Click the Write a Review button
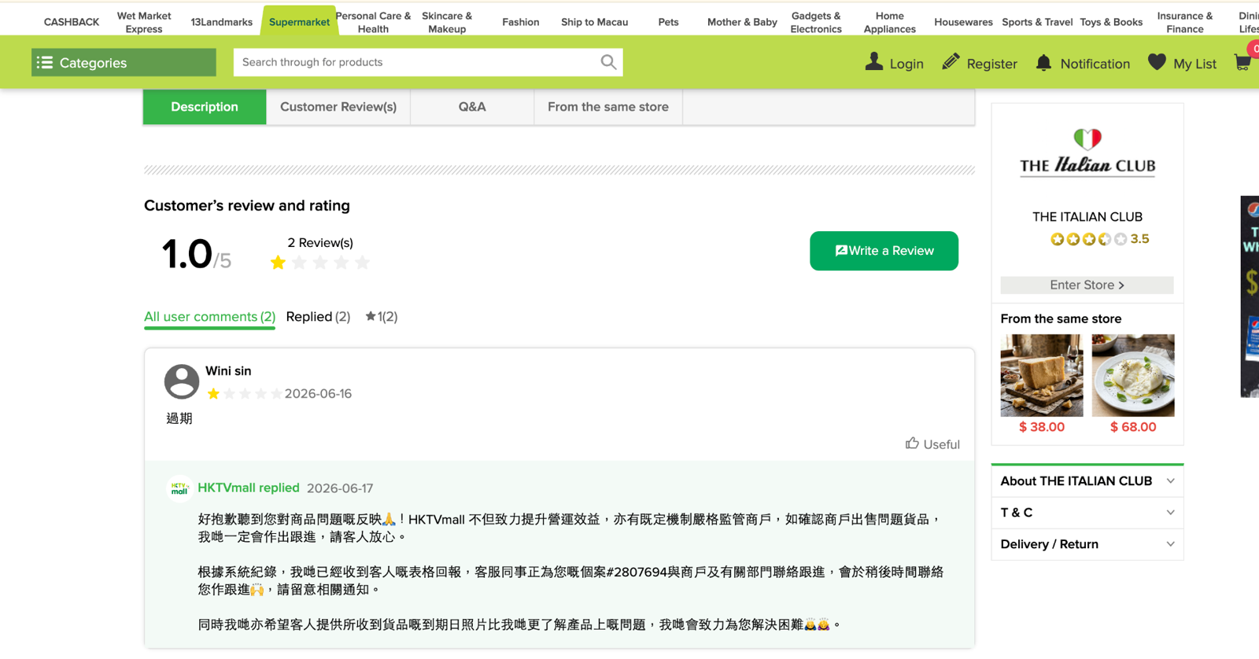The image size is (1259, 659). pyautogui.click(x=884, y=251)
